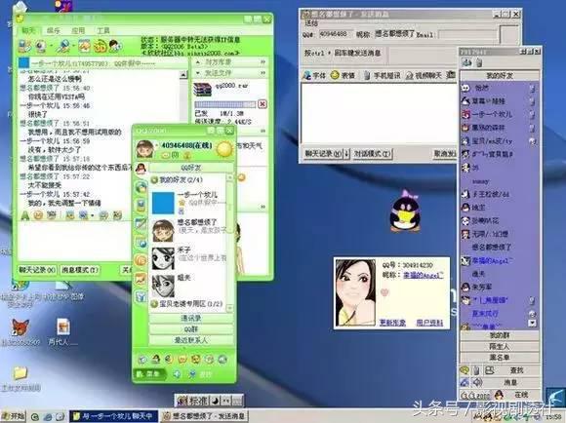Viewport: 566px width, 423px height.
Task: Open the emoticon smiley picker in green chat
Action: pyautogui.click(x=38, y=215)
